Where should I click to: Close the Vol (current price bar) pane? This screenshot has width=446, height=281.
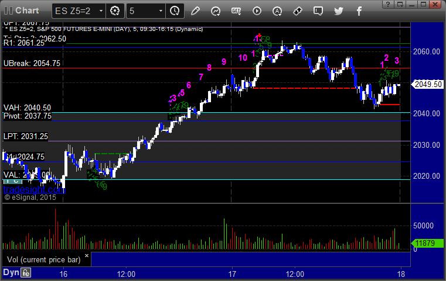[87, 255]
